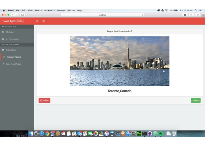Click the Toronto skyline destination photo
This screenshot has width=205, height=146.
(x=119, y=61)
